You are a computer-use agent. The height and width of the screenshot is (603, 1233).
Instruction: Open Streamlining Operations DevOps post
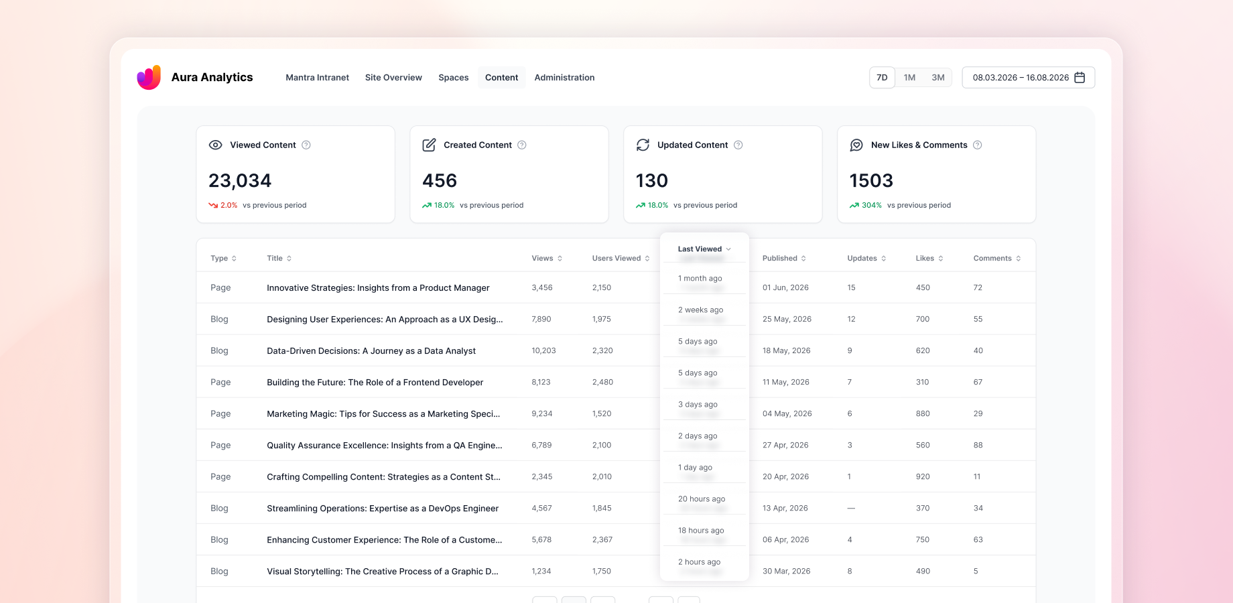point(383,508)
